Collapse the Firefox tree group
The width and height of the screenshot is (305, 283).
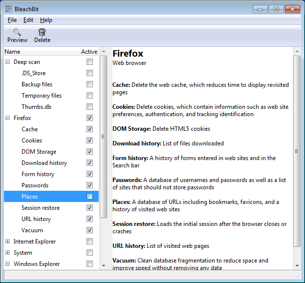8,118
